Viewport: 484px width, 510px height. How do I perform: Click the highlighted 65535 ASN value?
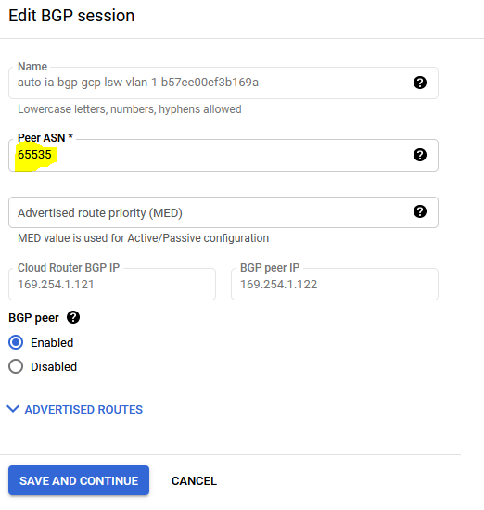[34, 155]
